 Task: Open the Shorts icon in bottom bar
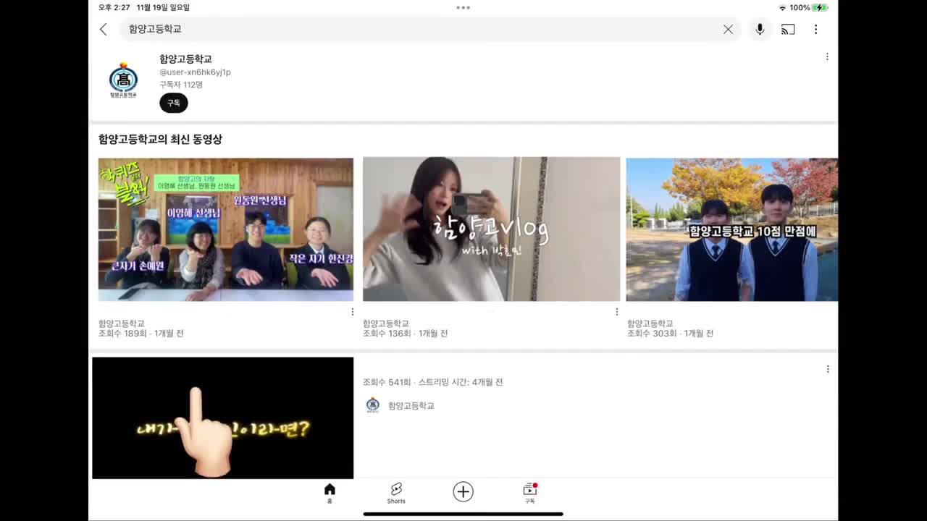(x=396, y=491)
